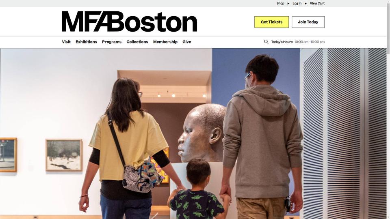
Task: Click the MFA Boston logo
Action: click(x=129, y=21)
